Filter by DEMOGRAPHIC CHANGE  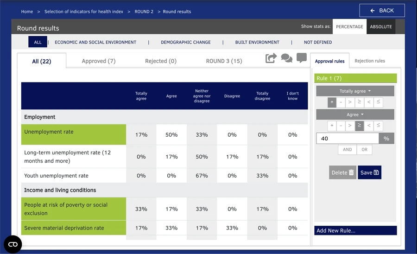[186, 42]
